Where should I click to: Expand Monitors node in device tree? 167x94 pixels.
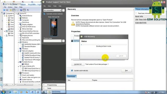[x=19, y=49]
